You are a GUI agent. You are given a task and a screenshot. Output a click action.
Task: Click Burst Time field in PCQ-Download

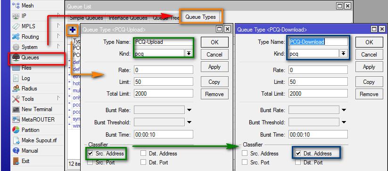[x=318, y=135]
